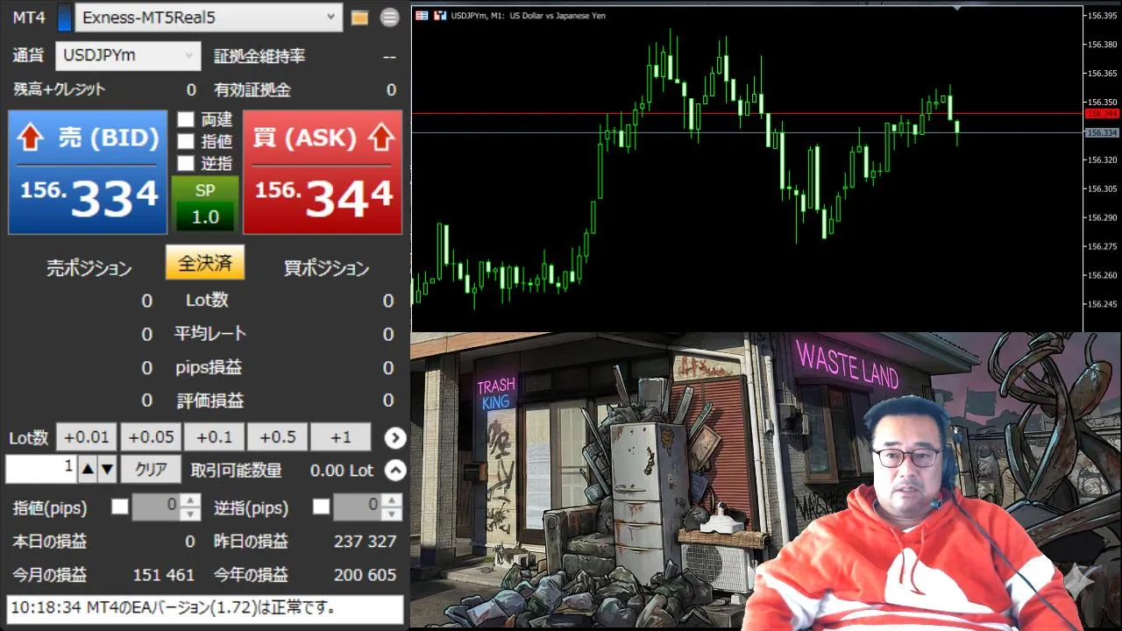Increase lot size with the up triangle
1122x631 pixels.
[88, 470]
